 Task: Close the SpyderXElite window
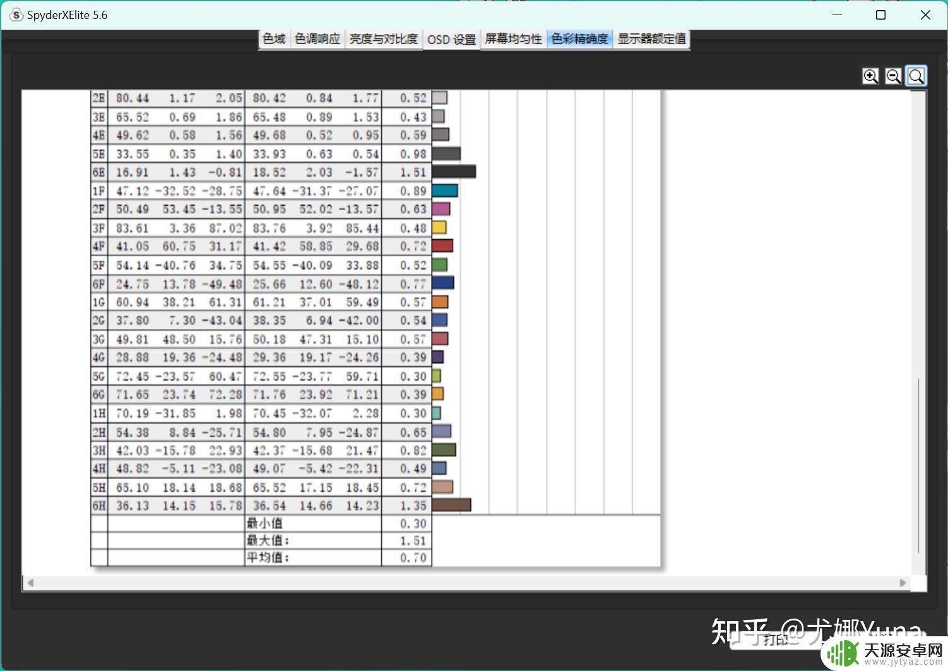tap(925, 15)
